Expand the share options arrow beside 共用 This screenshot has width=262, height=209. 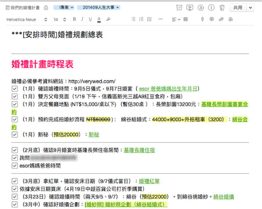250,8
